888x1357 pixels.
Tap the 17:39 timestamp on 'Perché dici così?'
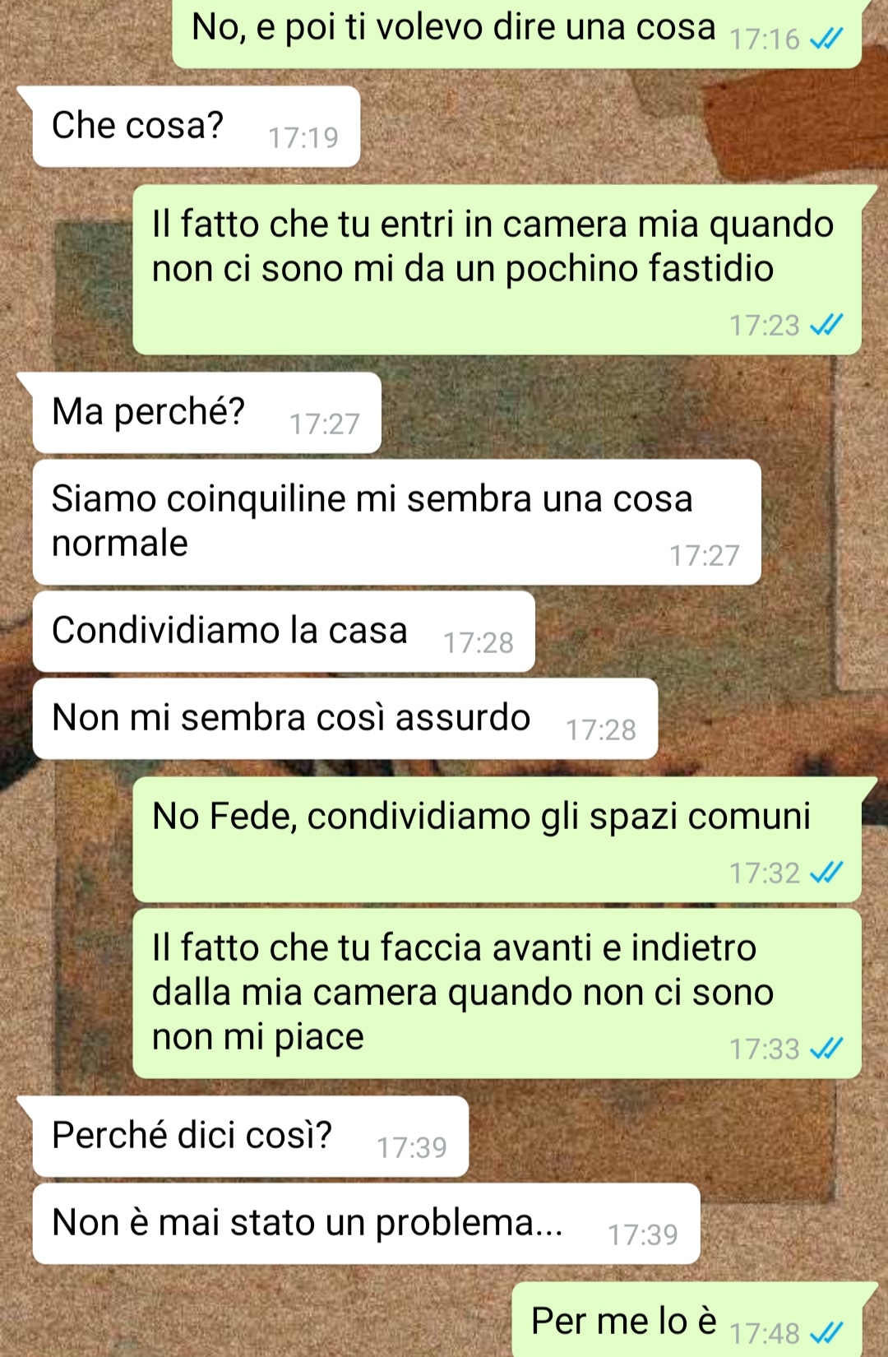412,1147
